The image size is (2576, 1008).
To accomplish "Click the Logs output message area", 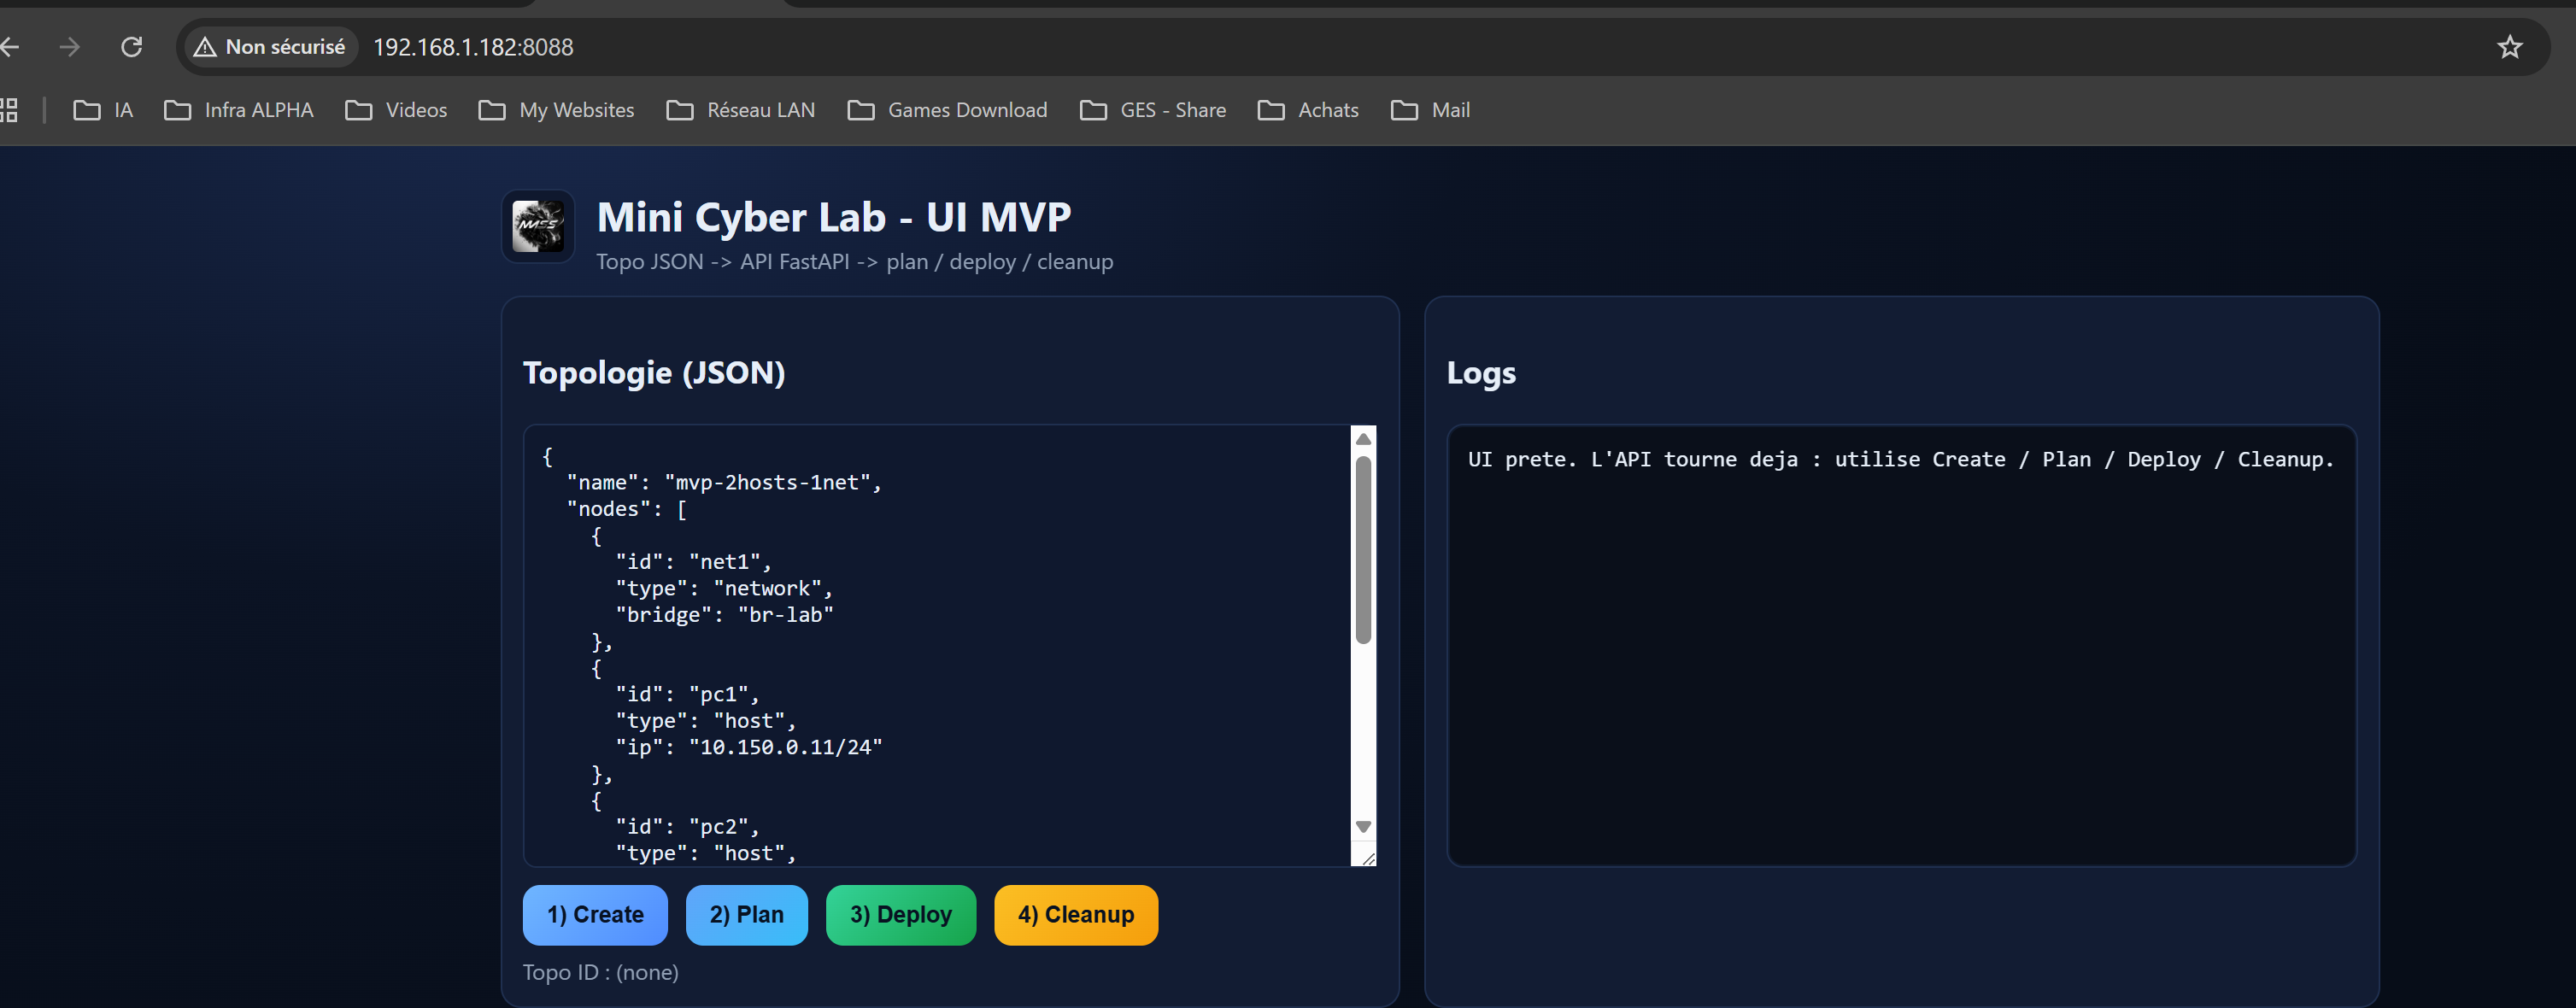I will pos(1901,645).
